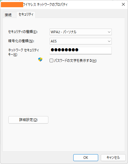Open 詳細設定(D) advanced settings

[x=28, y=120]
